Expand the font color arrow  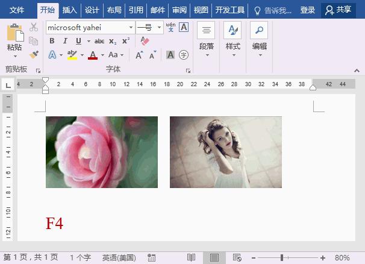(102, 55)
